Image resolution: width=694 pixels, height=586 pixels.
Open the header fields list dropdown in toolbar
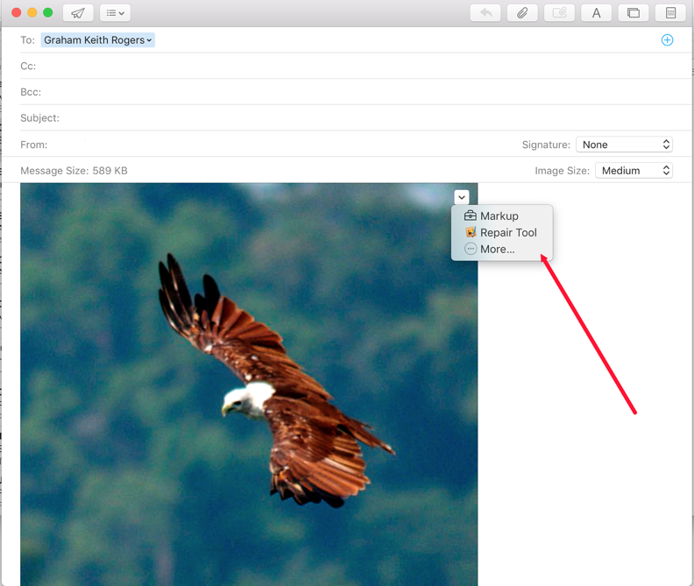point(115,13)
